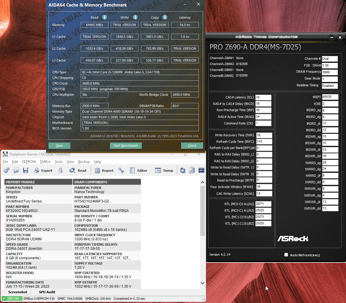This screenshot has height=303, width=346.
Task: Switch to the Screenshot tab
Action: 18,292
